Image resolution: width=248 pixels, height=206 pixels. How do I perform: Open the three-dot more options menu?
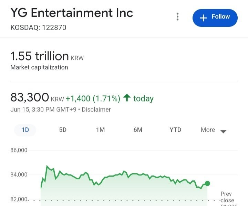[177, 17]
